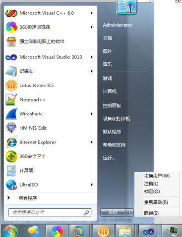Screen dimensions: 182x237
Task: Expand 记事本 recent files arrow
Action: click(x=92, y=71)
